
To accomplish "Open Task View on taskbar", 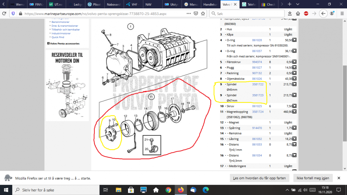I will (105, 190).
